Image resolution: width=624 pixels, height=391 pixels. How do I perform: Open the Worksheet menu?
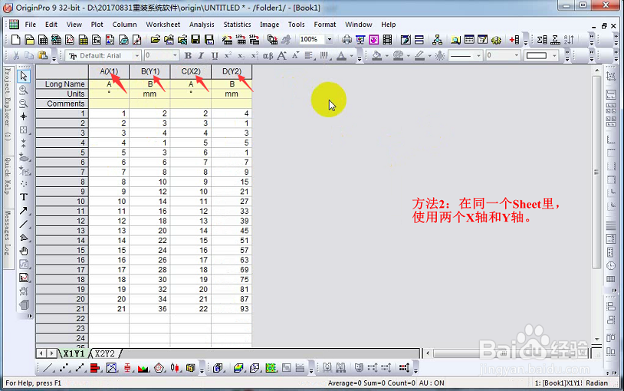[163, 25]
